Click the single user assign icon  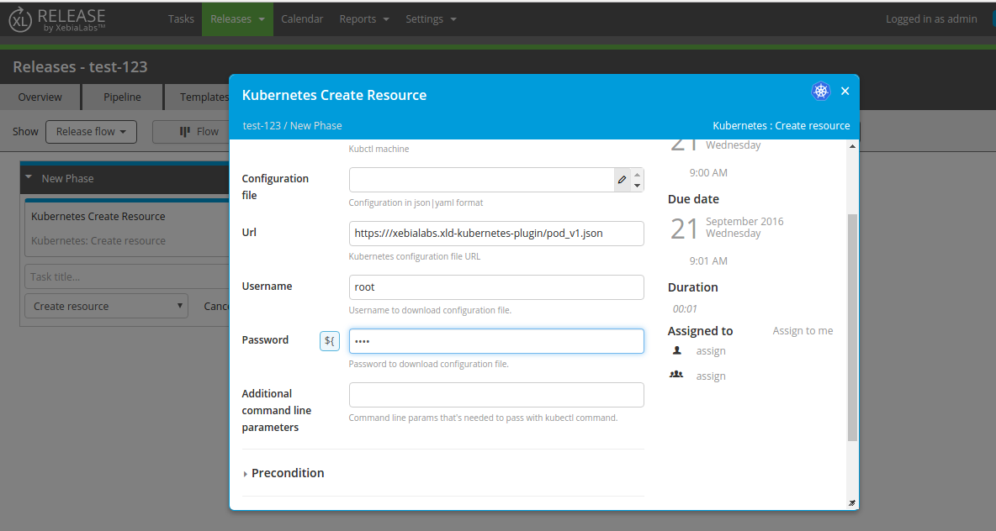[676, 350]
